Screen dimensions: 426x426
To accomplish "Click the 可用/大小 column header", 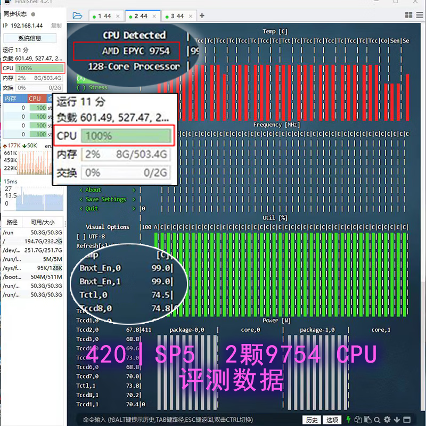I will (43, 222).
